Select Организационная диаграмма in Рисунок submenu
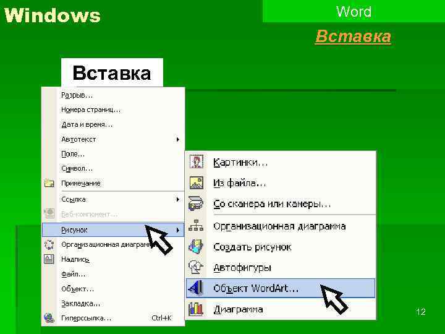This screenshot has width=445, height=334. coord(281,226)
